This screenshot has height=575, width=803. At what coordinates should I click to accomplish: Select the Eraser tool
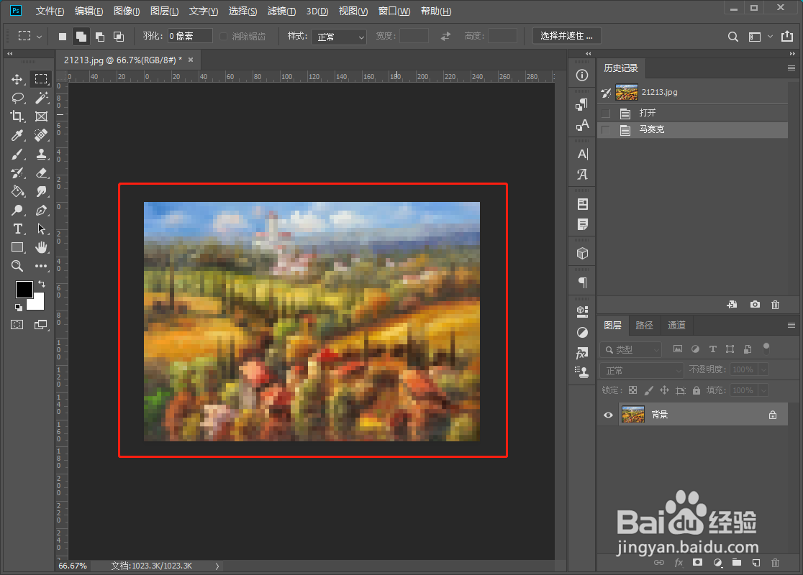point(42,173)
